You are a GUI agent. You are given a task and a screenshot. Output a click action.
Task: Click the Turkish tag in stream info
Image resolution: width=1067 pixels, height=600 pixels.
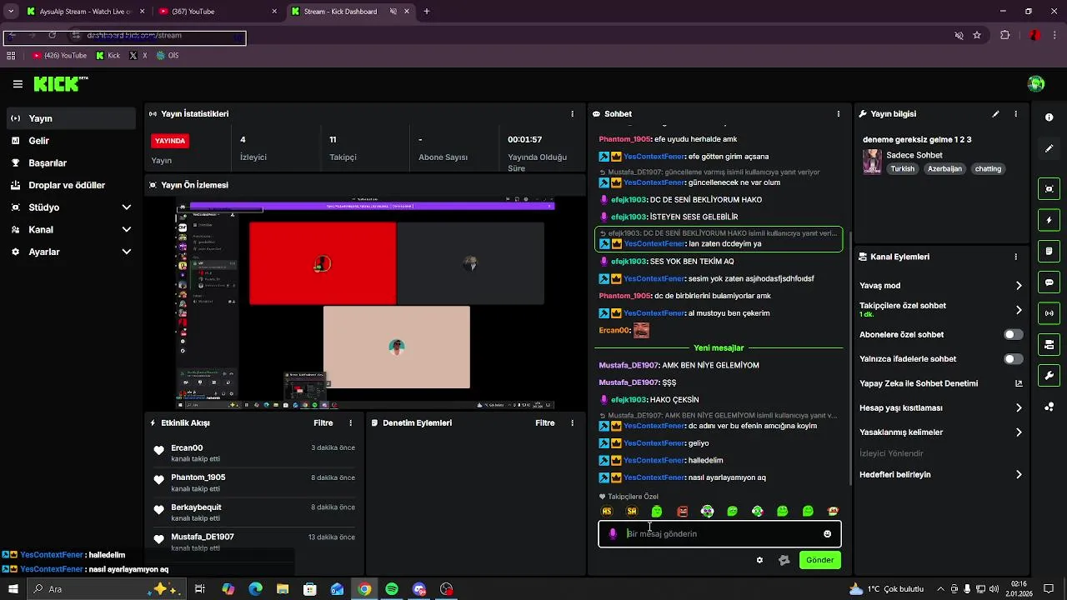[902, 169]
